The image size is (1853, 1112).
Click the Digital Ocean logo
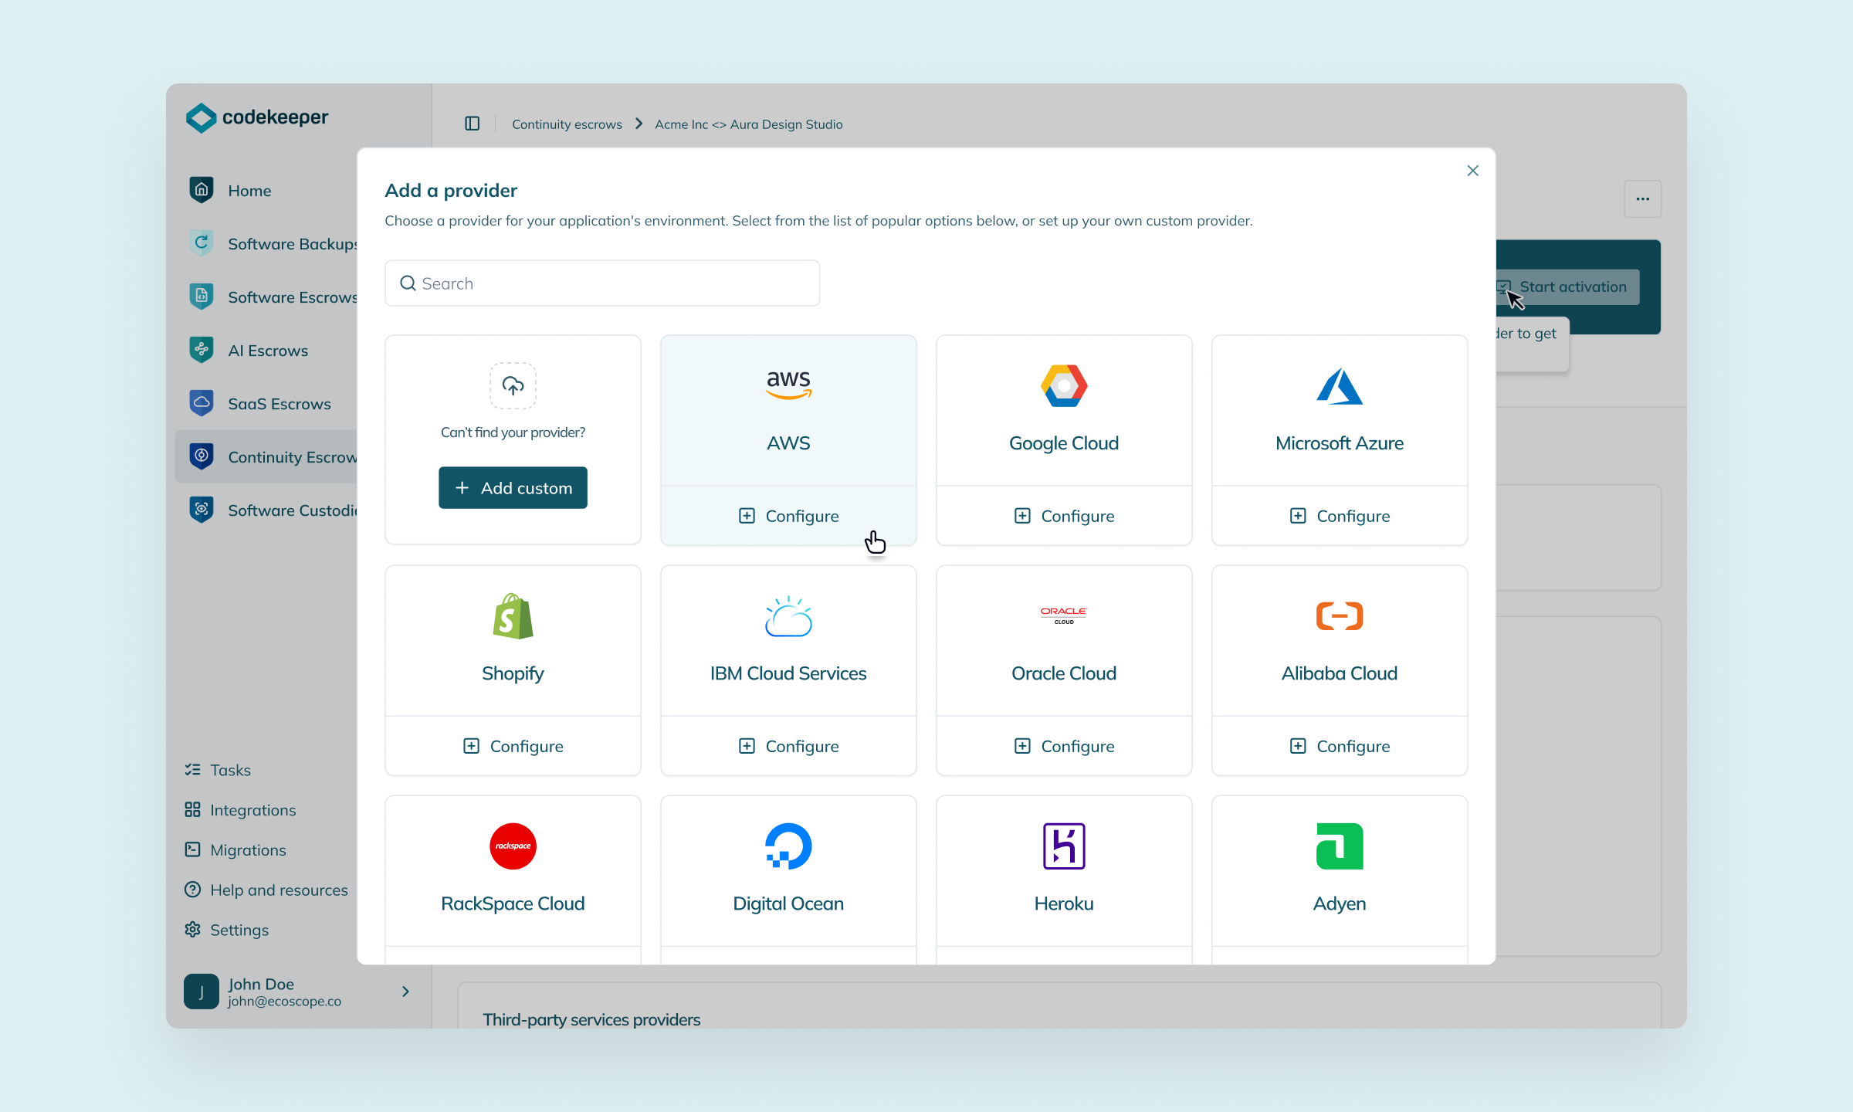pyautogui.click(x=788, y=846)
